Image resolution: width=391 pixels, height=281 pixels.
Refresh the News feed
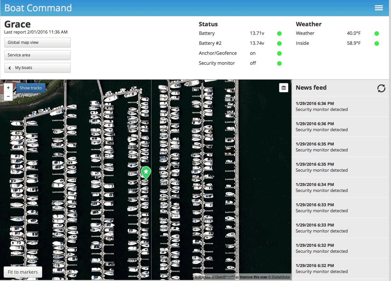(x=381, y=88)
